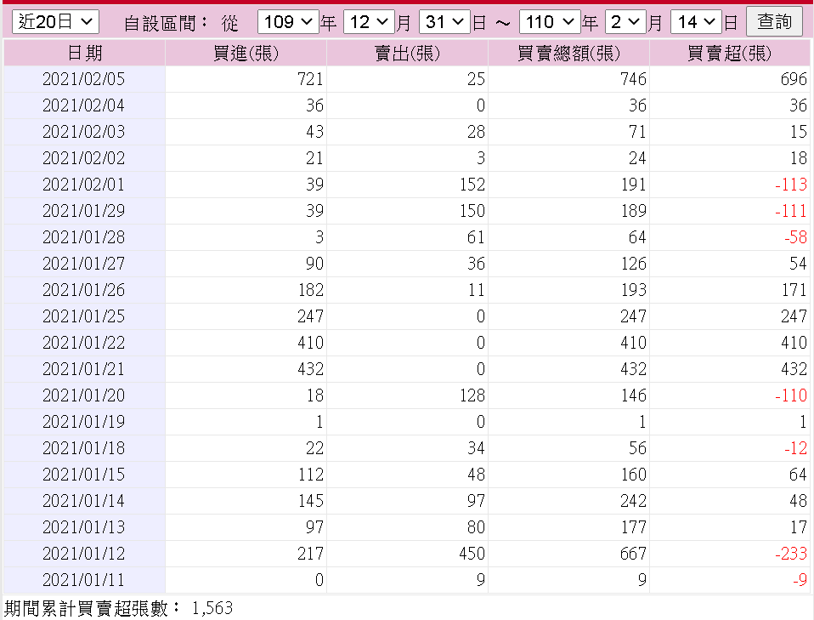Open the start month 12 dropdown

pyautogui.click(x=369, y=22)
